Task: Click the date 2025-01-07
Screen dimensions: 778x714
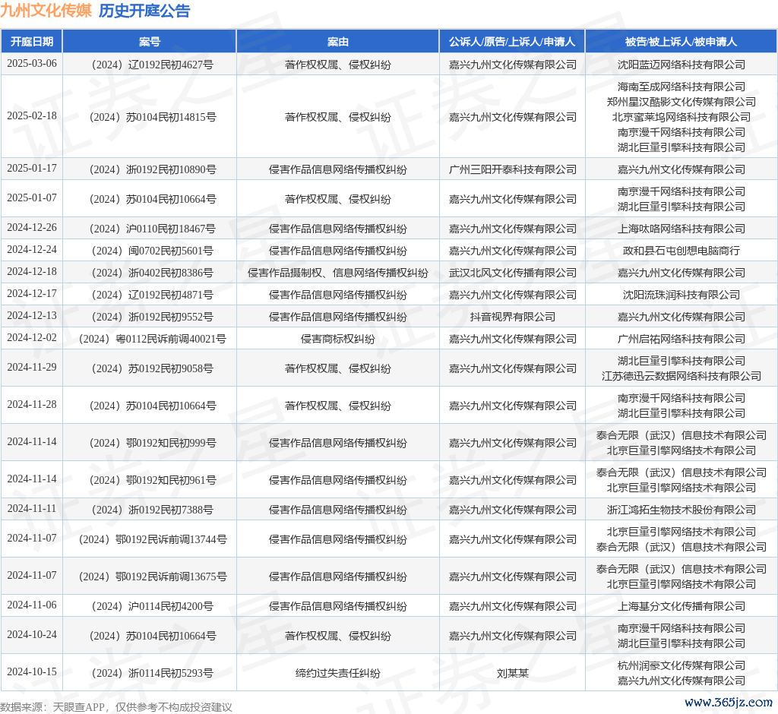Action: point(32,198)
